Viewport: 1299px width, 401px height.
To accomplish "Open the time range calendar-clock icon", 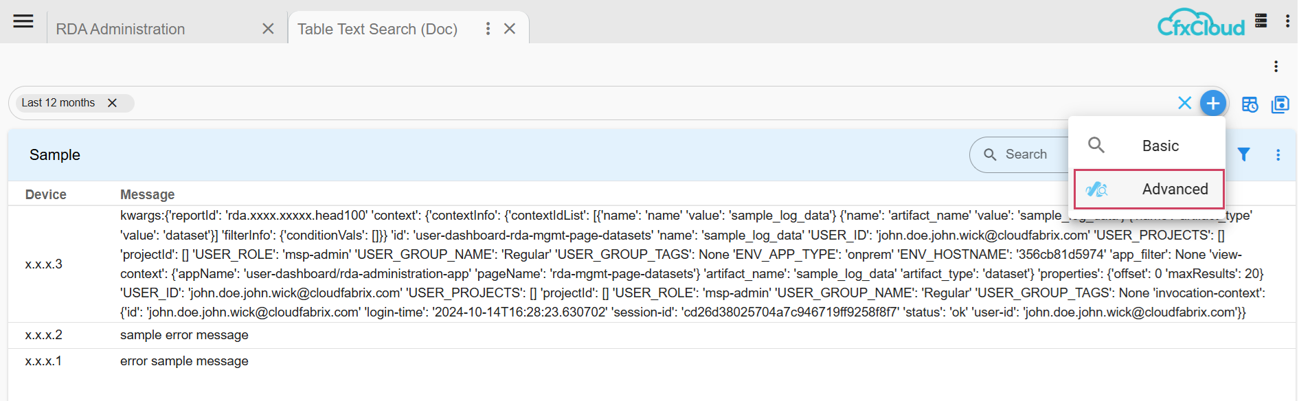I will coord(1250,104).
